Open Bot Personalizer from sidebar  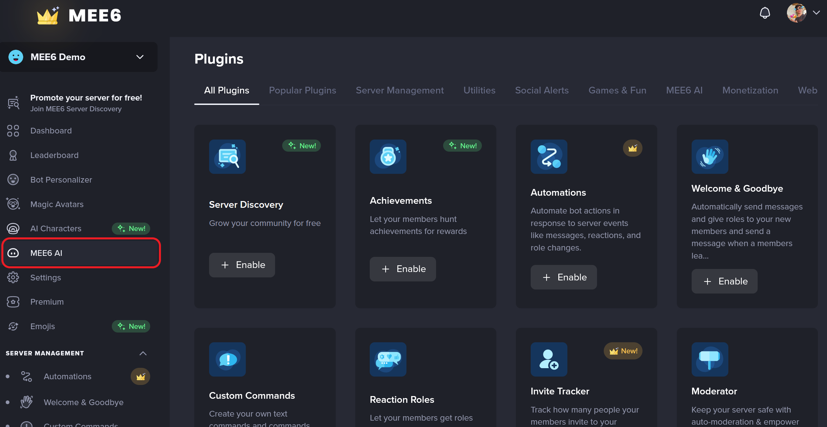coord(13,180)
